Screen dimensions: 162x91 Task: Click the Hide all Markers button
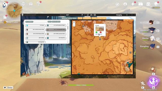pyautogui.click(x=29, y=22)
